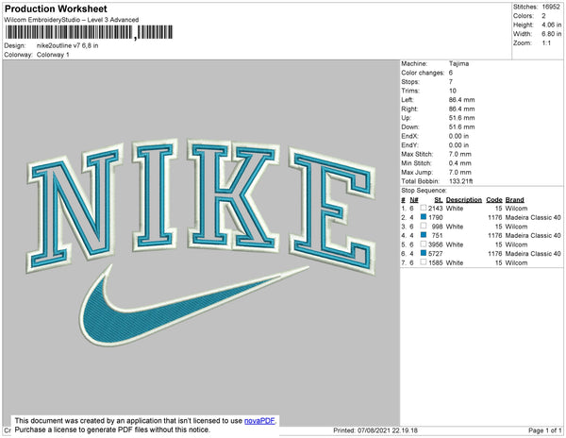Click the width value '6.80 in'
Viewport: 566px width, 438px height.
[552, 34]
